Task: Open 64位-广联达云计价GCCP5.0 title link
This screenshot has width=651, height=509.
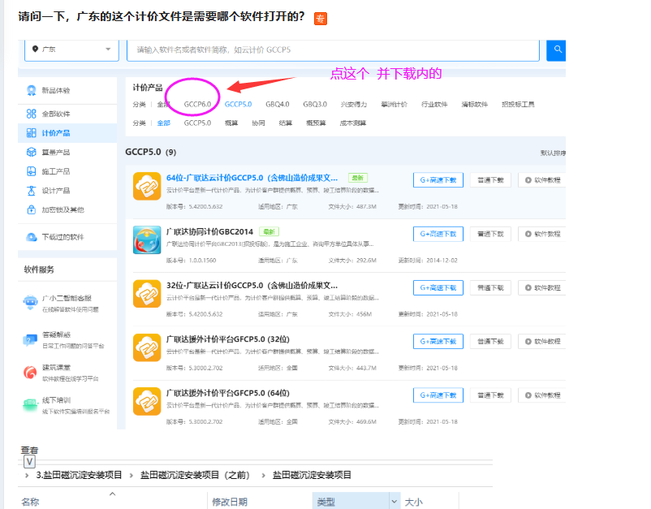Action: point(252,178)
